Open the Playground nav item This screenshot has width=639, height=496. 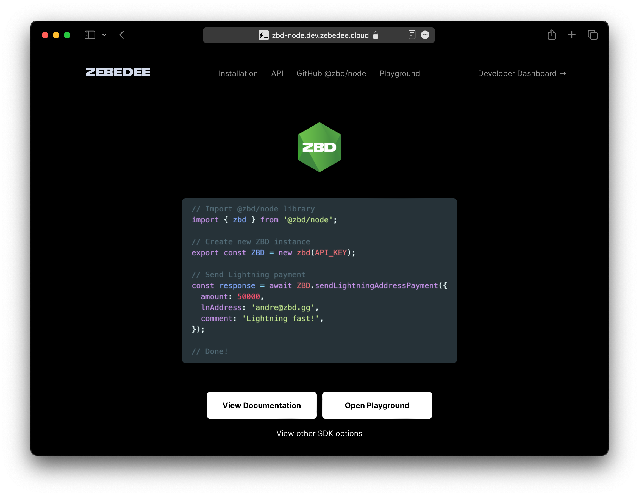[x=400, y=73]
